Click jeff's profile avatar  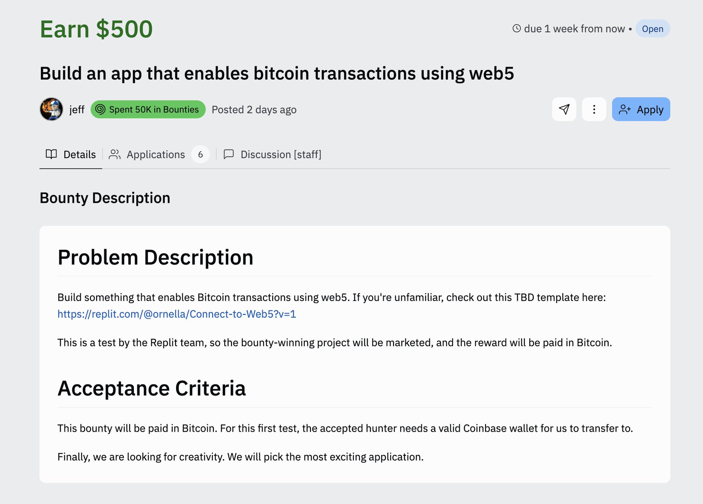click(51, 109)
